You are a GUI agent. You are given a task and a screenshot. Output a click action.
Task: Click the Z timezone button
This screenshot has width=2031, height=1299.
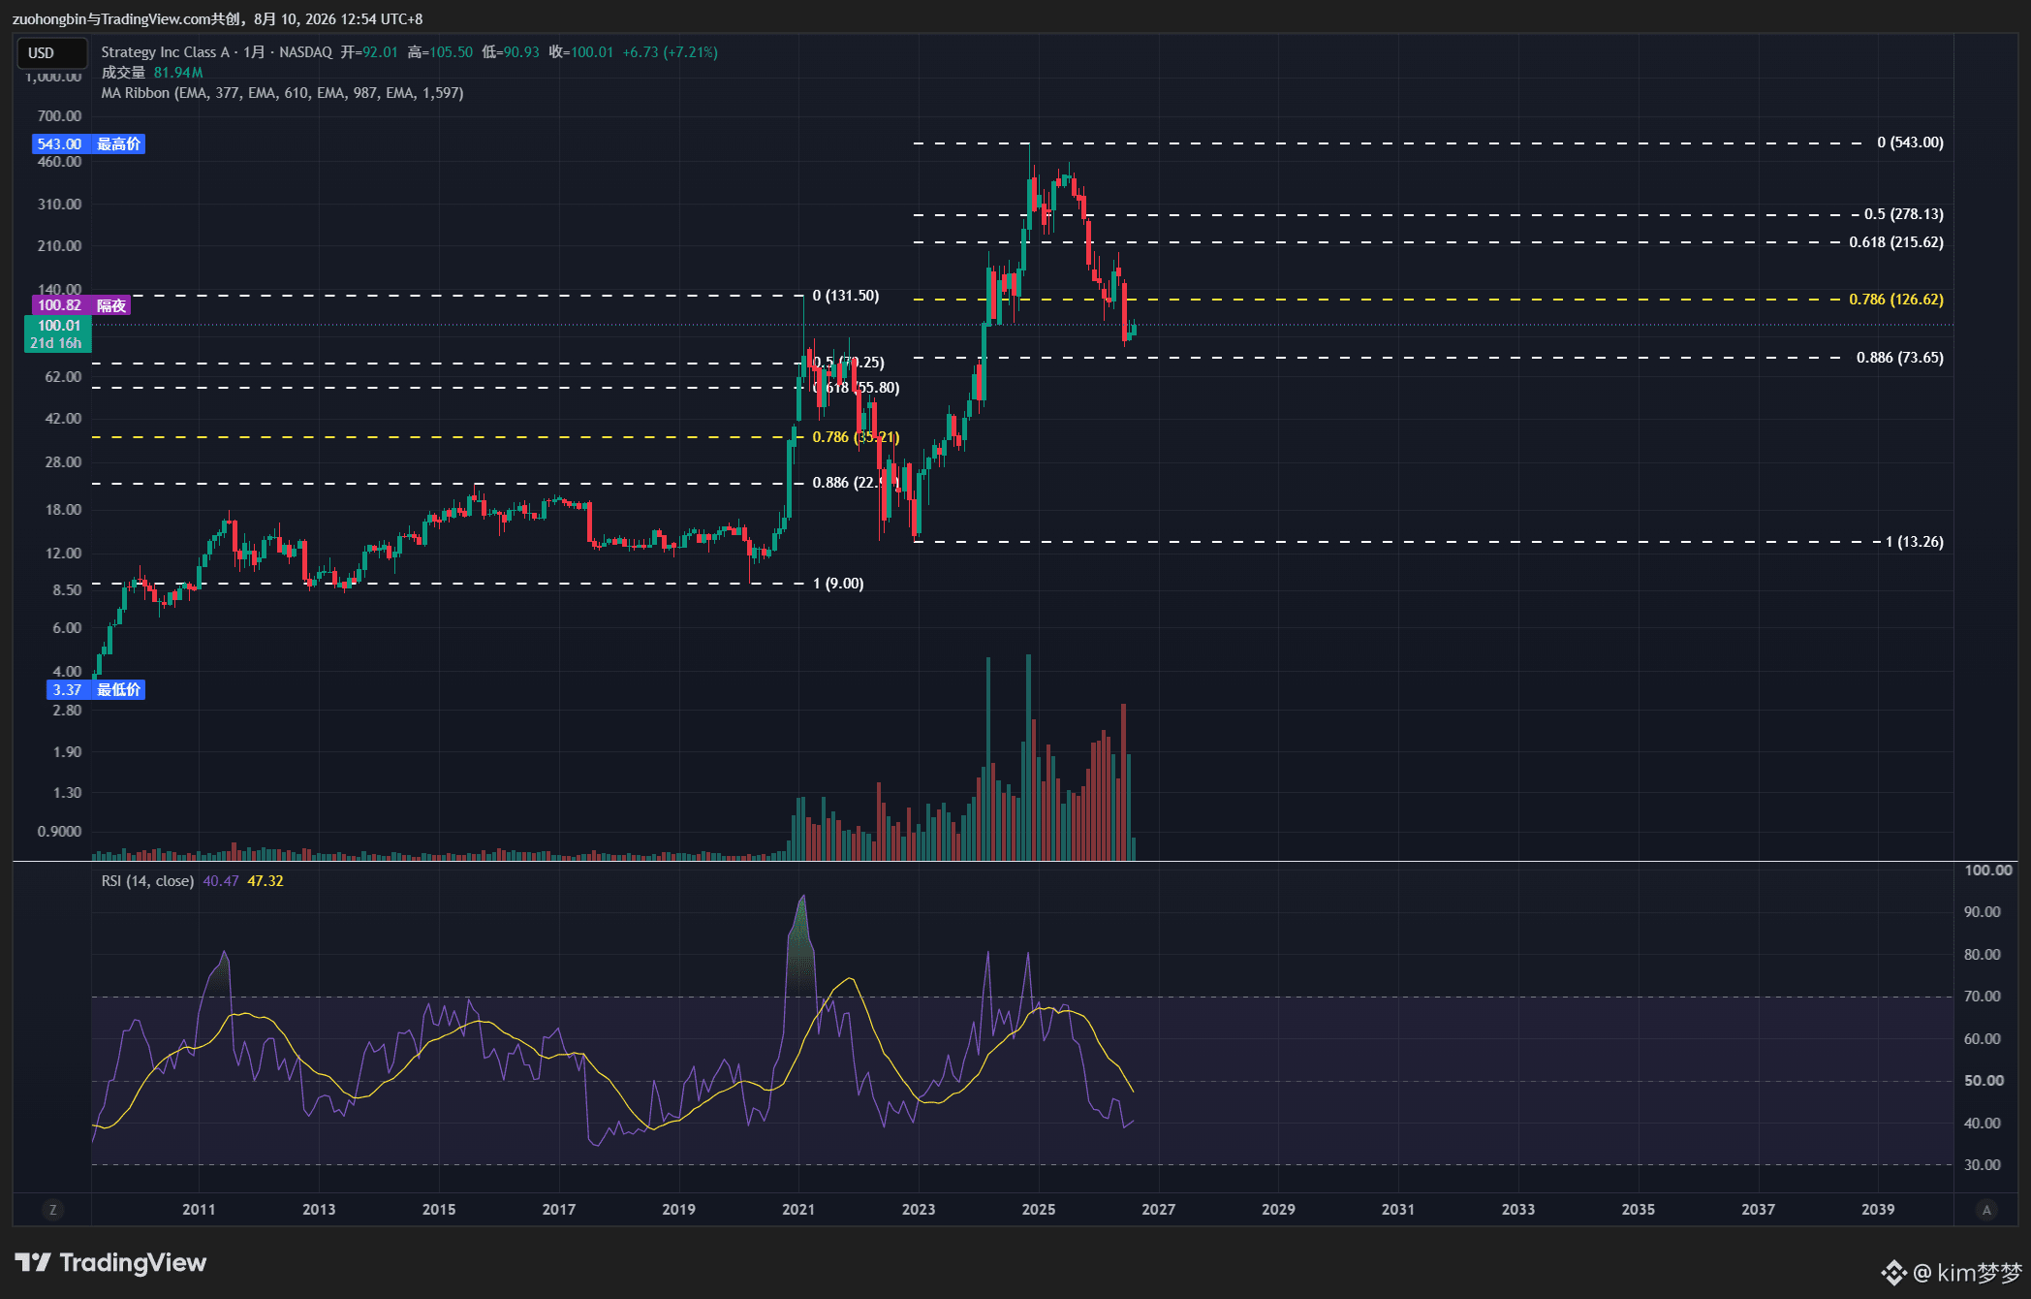point(52,1209)
